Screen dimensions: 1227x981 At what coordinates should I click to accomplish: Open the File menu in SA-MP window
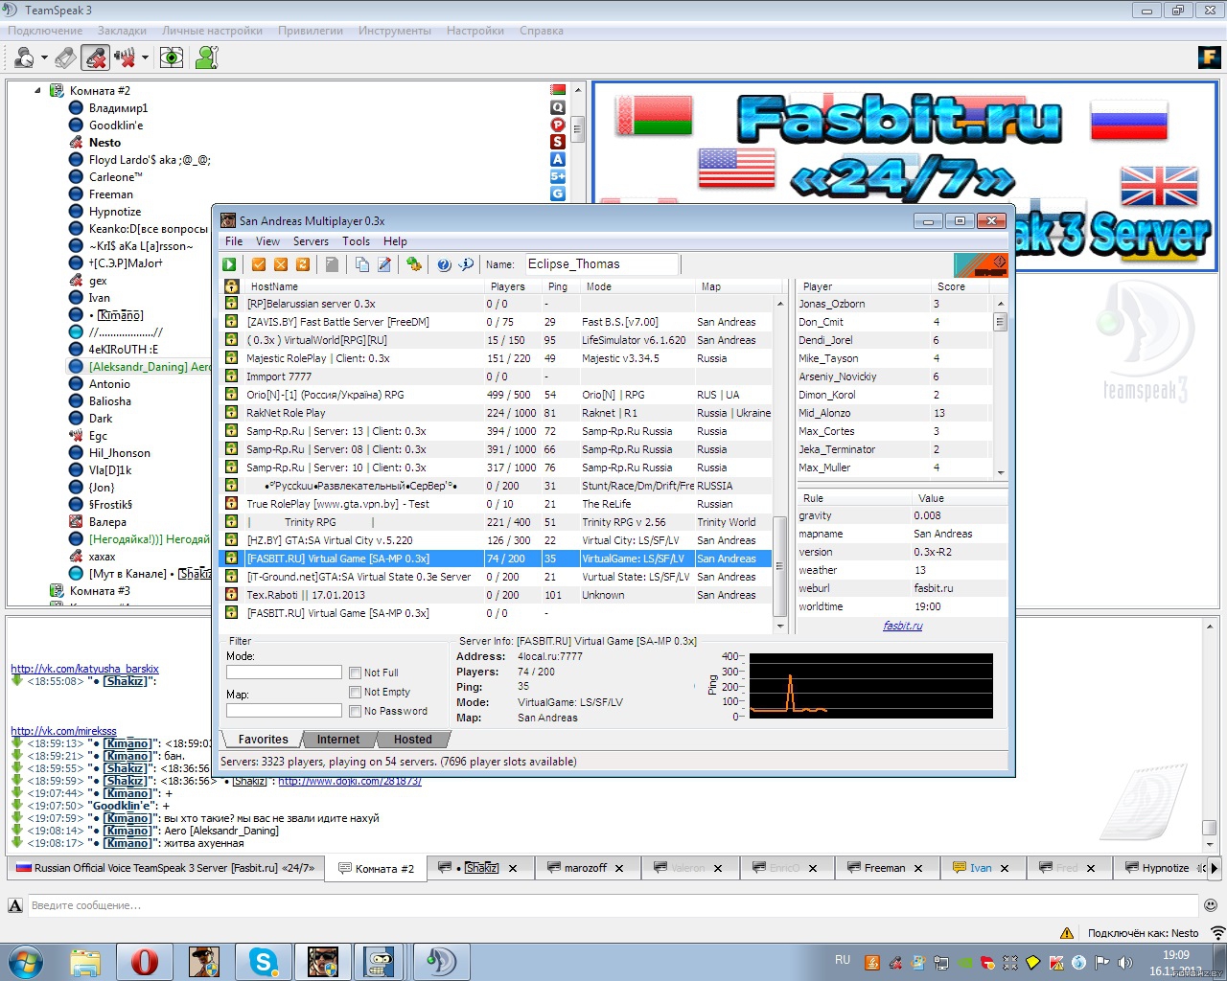click(x=234, y=241)
